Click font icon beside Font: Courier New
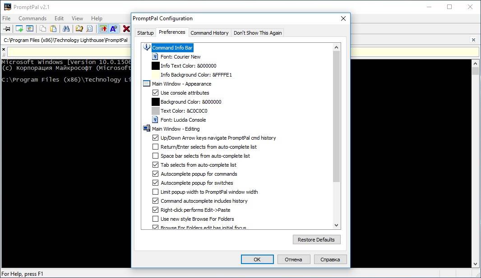This screenshot has width=481, height=278. (x=155, y=57)
